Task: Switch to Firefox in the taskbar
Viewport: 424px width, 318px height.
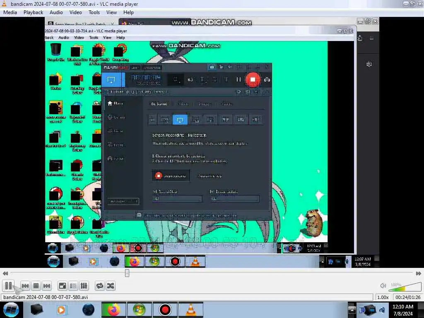Action: (x=114, y=310)
